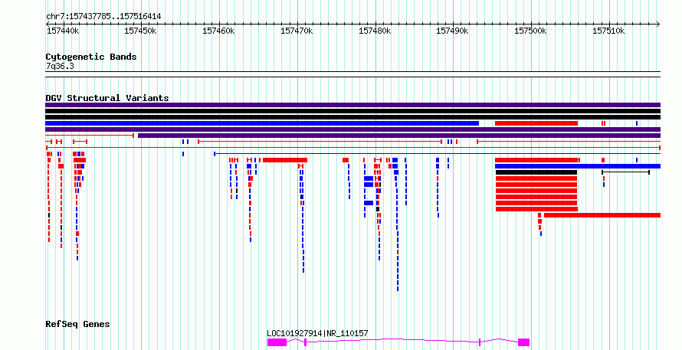The image size is (682, 350).
Task: Select the long blue variant bar below black bars
Action: pos(262,123)
